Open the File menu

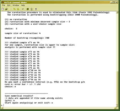[3, 5]
